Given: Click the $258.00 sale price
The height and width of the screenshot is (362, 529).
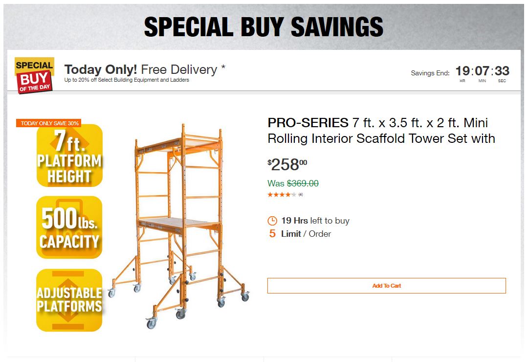Looking at the screenshot, I should pos(287,164).
